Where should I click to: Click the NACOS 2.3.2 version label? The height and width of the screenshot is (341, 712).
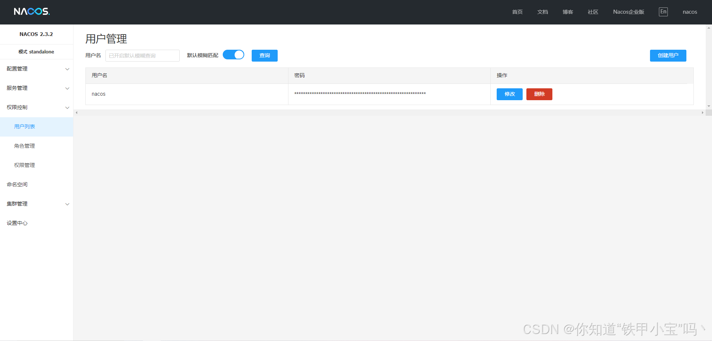36,34
